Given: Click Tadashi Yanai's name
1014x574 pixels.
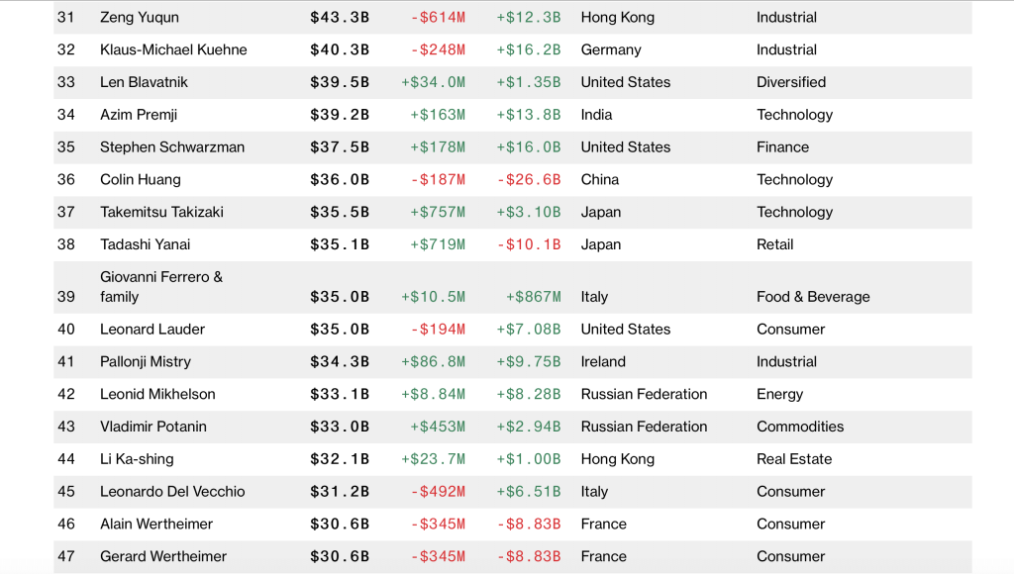Looking at the screenshot, I should click(145, 244).
